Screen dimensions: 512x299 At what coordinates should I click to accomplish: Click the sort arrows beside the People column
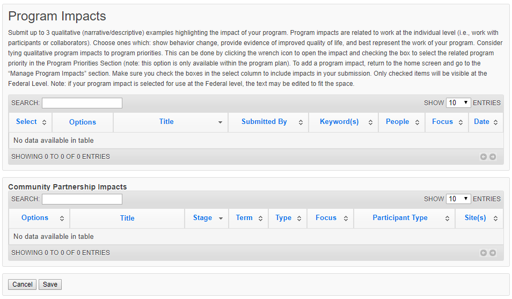pyautogui.click(x=417, y=122)
